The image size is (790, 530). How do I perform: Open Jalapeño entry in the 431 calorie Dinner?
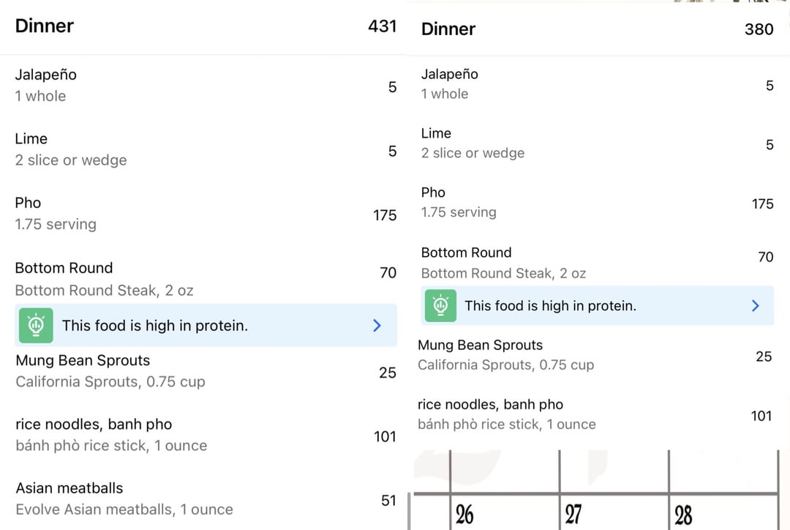(x=203, y=85)
